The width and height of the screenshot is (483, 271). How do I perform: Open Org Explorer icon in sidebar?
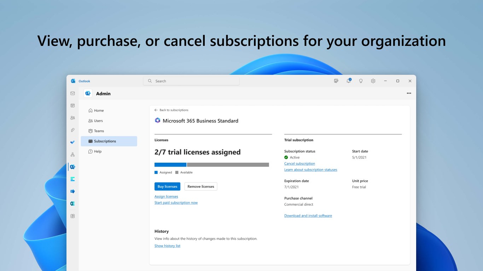[72, 155]
